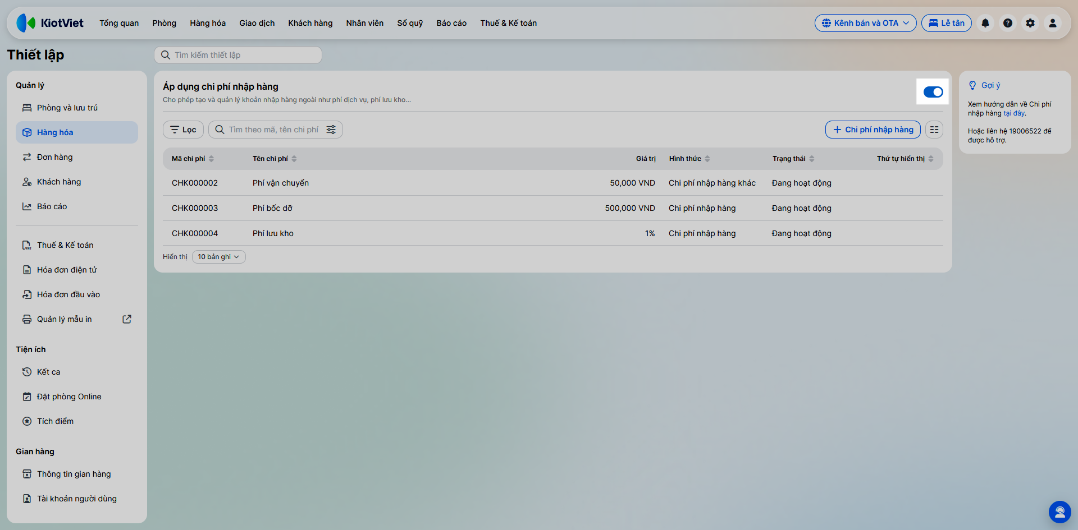Open the notifications bell
Screen dimensions: 1078x530
[985, 23]
